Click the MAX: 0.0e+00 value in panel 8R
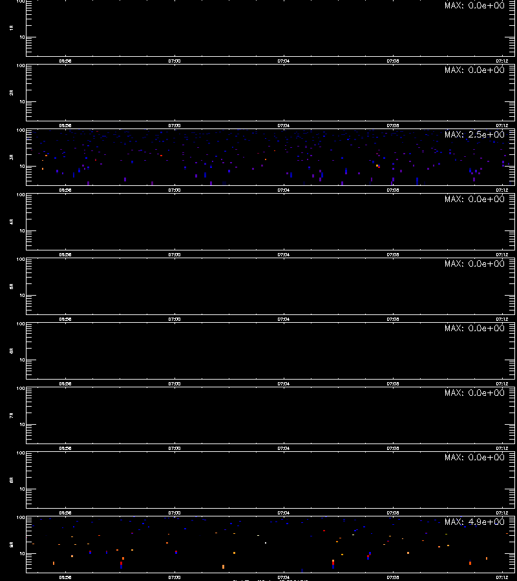This screenshot has width=517, height=581. coord(474,457)
